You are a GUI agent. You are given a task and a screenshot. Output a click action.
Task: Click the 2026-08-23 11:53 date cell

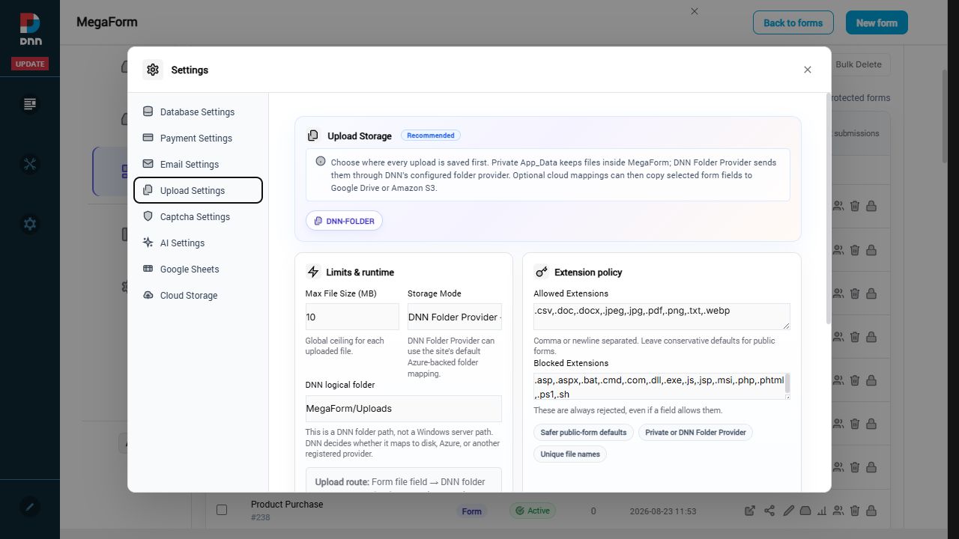coord(663,511)
